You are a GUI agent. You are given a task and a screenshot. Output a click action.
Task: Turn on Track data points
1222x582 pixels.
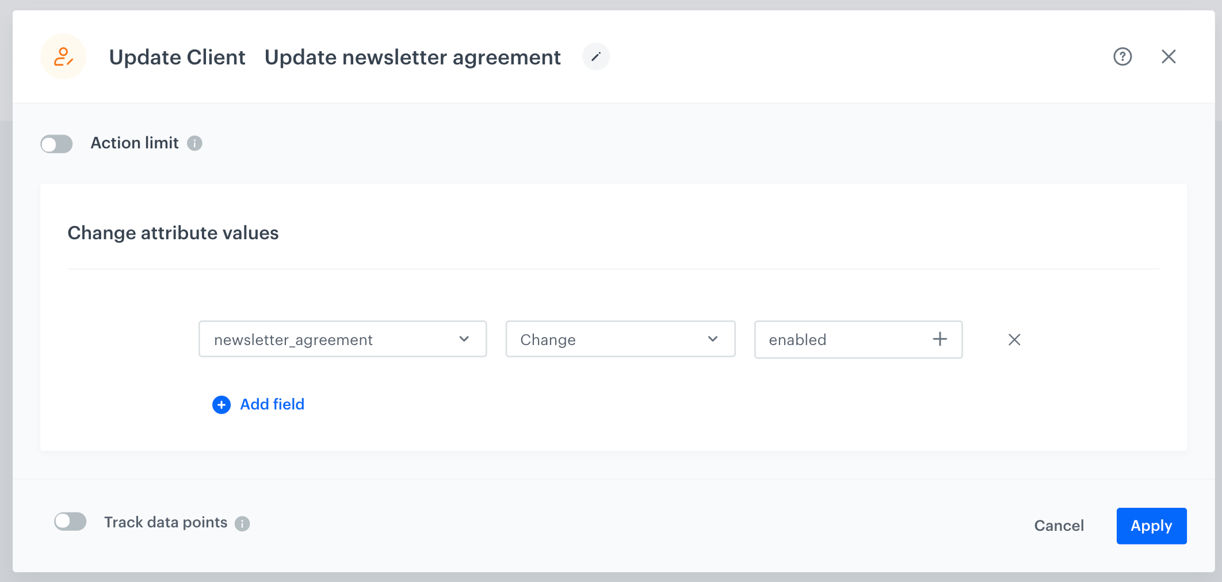click(70, 521)
